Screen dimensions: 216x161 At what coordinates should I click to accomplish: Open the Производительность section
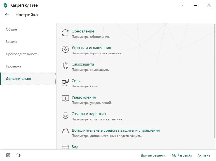22,54
